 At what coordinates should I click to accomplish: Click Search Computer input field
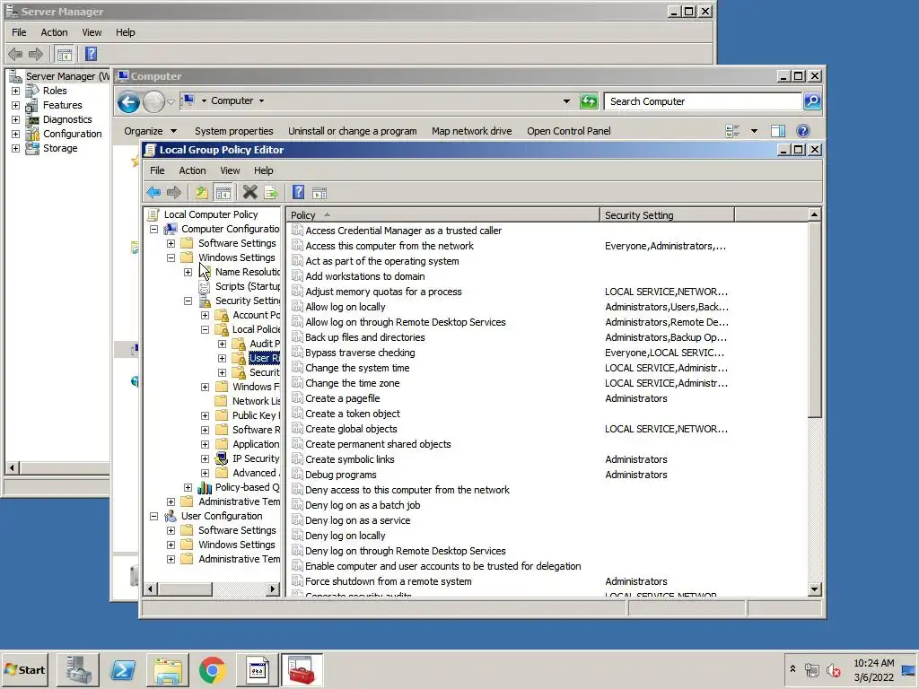pos(703,101)
